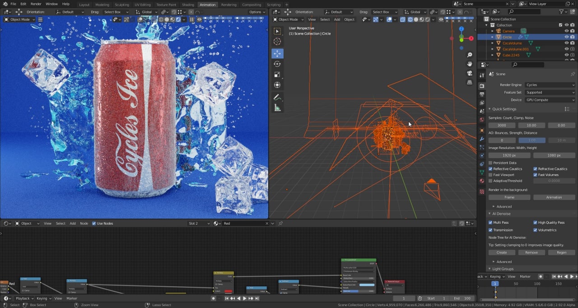The height and width of the screenshot is (308, 578).
Task: Open the Material properties tab
Action: 482,181
